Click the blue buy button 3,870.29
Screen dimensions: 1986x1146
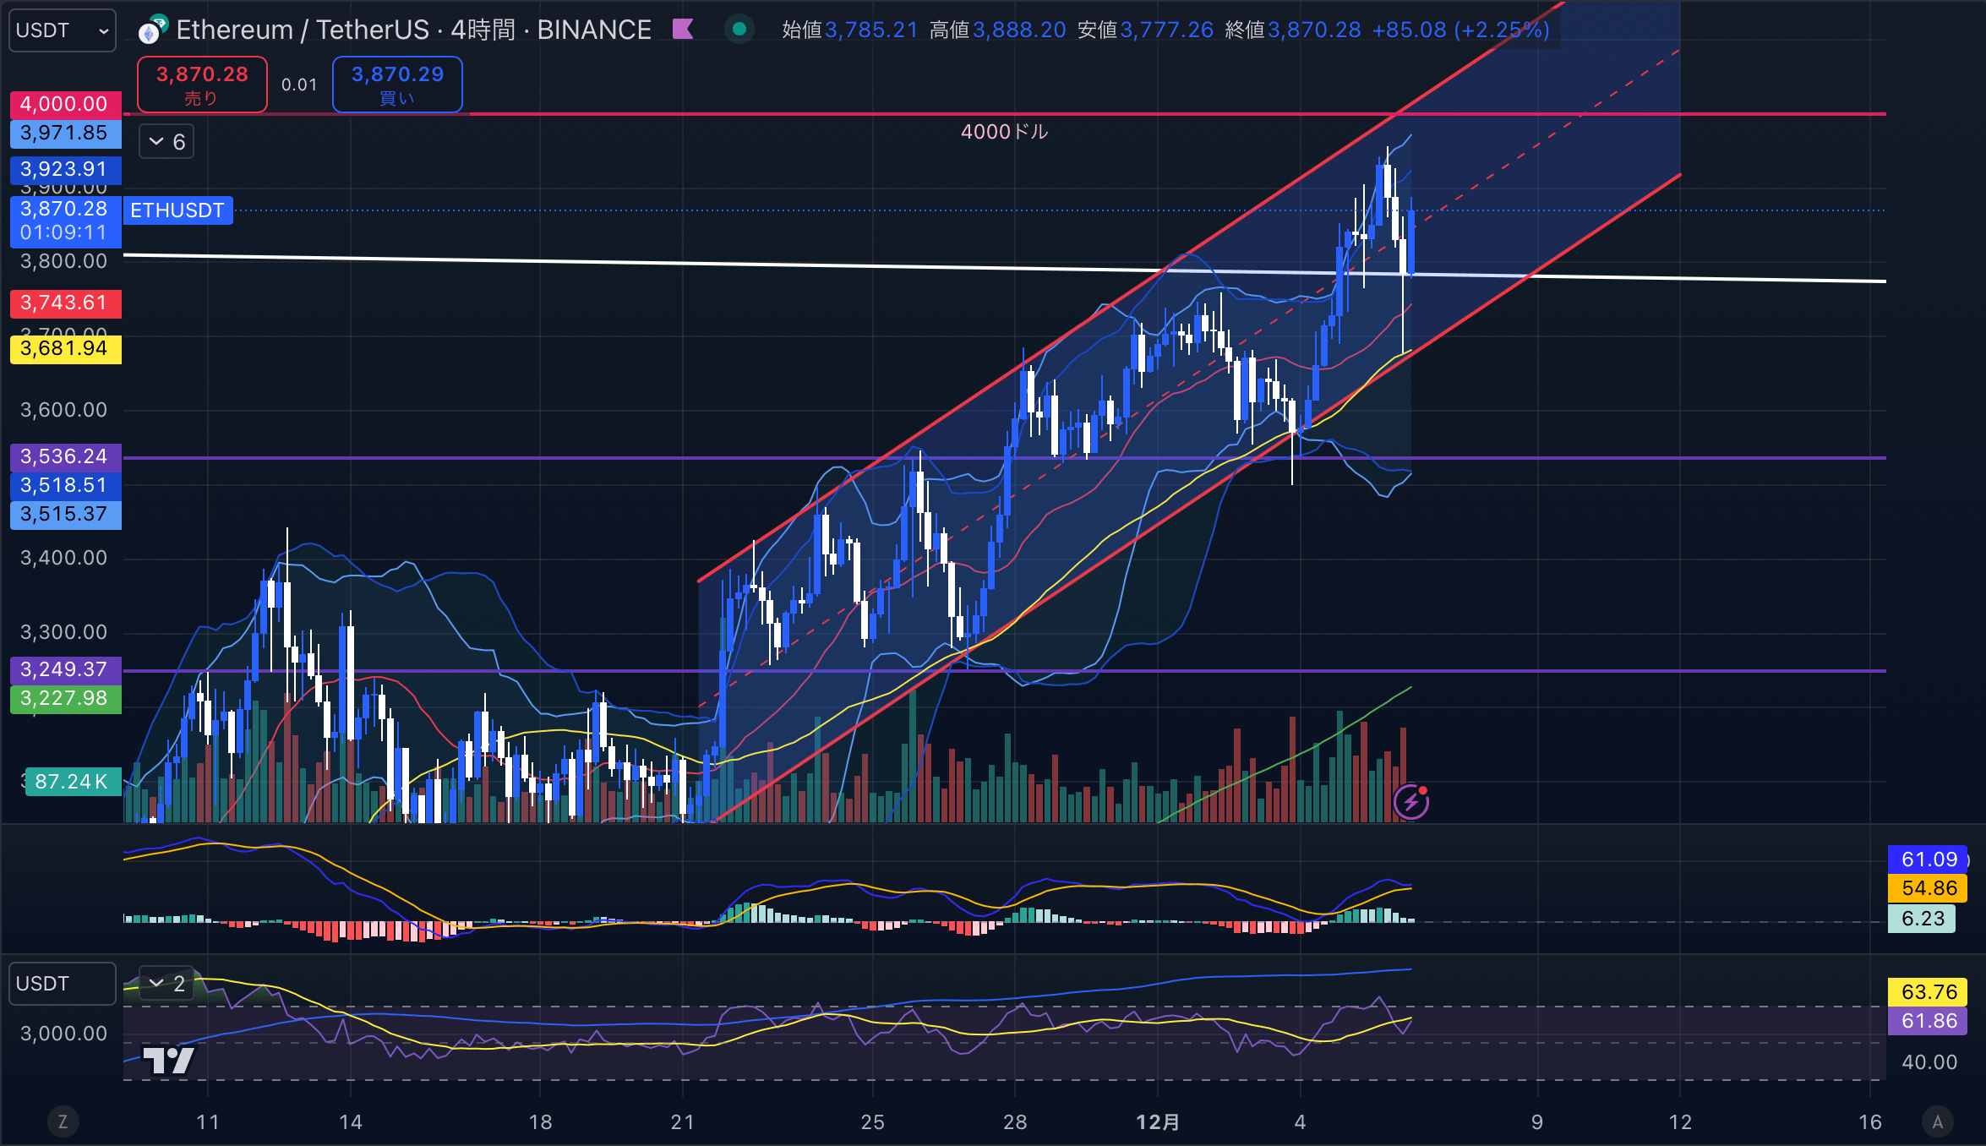397,85
